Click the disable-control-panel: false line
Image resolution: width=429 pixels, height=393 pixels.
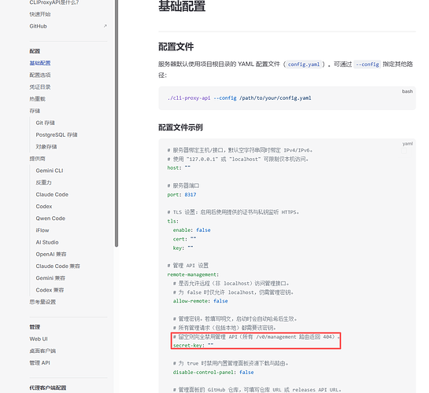coord(213,373)
